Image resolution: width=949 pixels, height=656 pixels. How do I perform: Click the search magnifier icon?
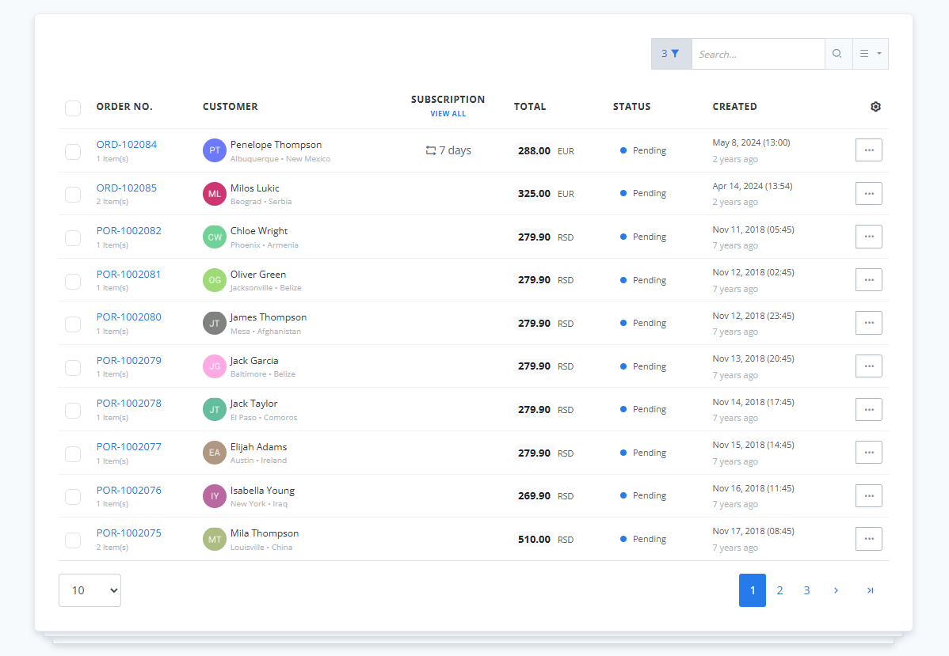click(x=837, y=53)
